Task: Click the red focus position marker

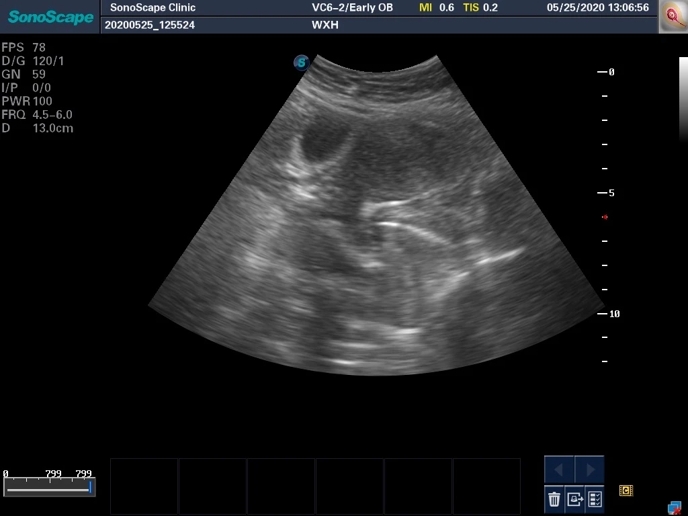Action: [x=605, y=217]
